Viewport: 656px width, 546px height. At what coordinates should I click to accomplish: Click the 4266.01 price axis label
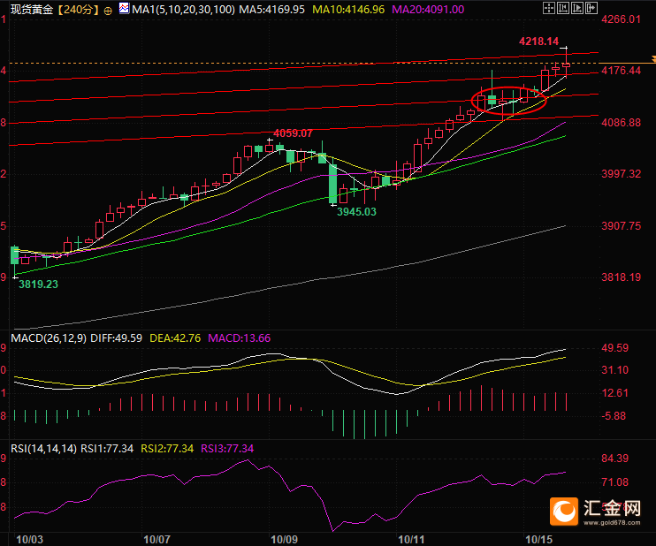pyautogui.click(x=621, y=19)
